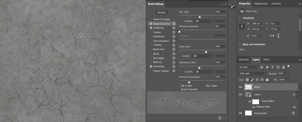The height and width of the screenshot is (122, 302).
Task: Click the Angle Jitter slider handle
Action: (x=206, y=52)
